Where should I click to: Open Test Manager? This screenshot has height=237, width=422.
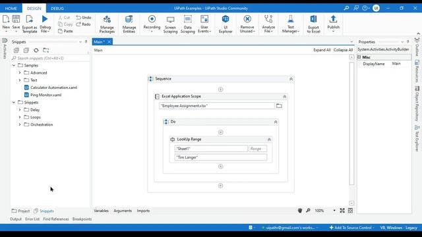pos(290,24)
